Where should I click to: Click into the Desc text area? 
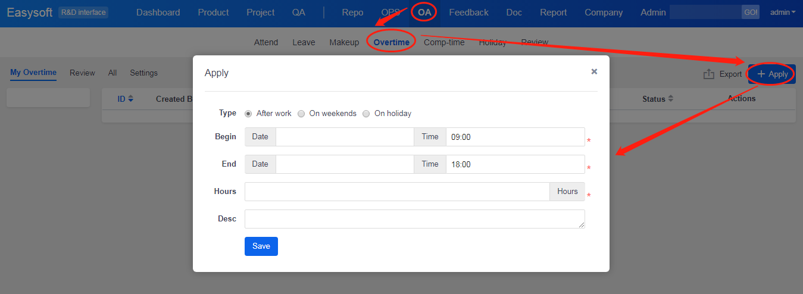[x=414, y=219]
